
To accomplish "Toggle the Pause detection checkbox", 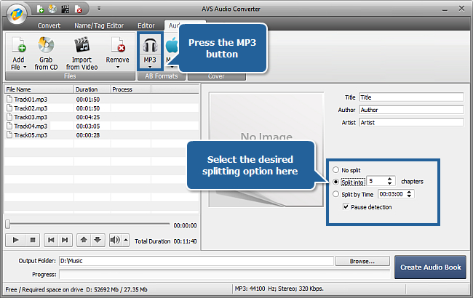I will click(x=346, y=206).
